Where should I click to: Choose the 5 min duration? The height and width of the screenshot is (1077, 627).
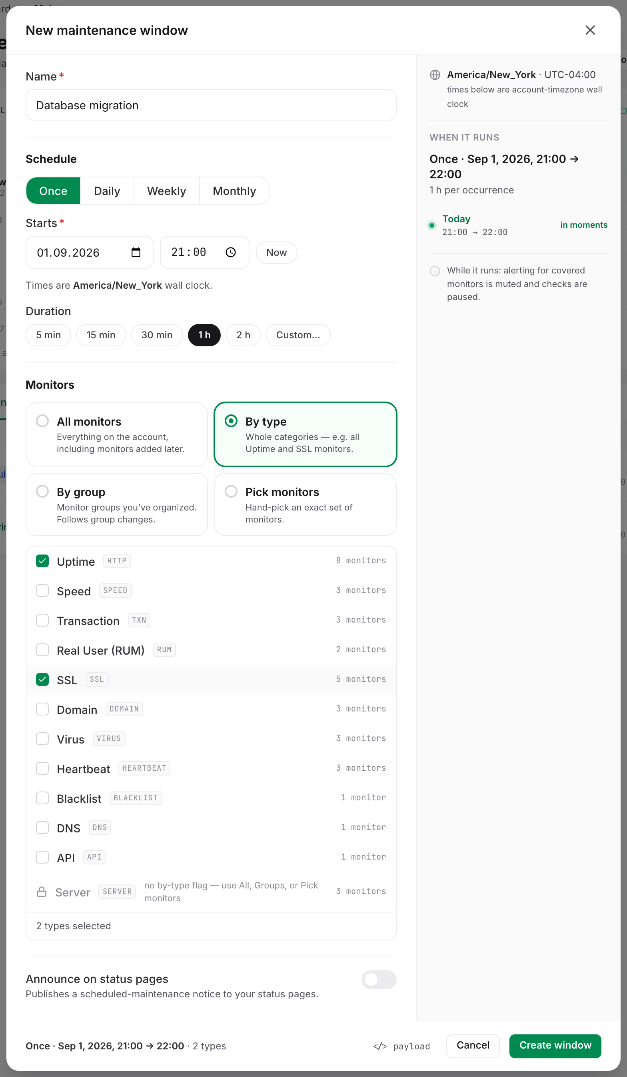coord(48,335)
